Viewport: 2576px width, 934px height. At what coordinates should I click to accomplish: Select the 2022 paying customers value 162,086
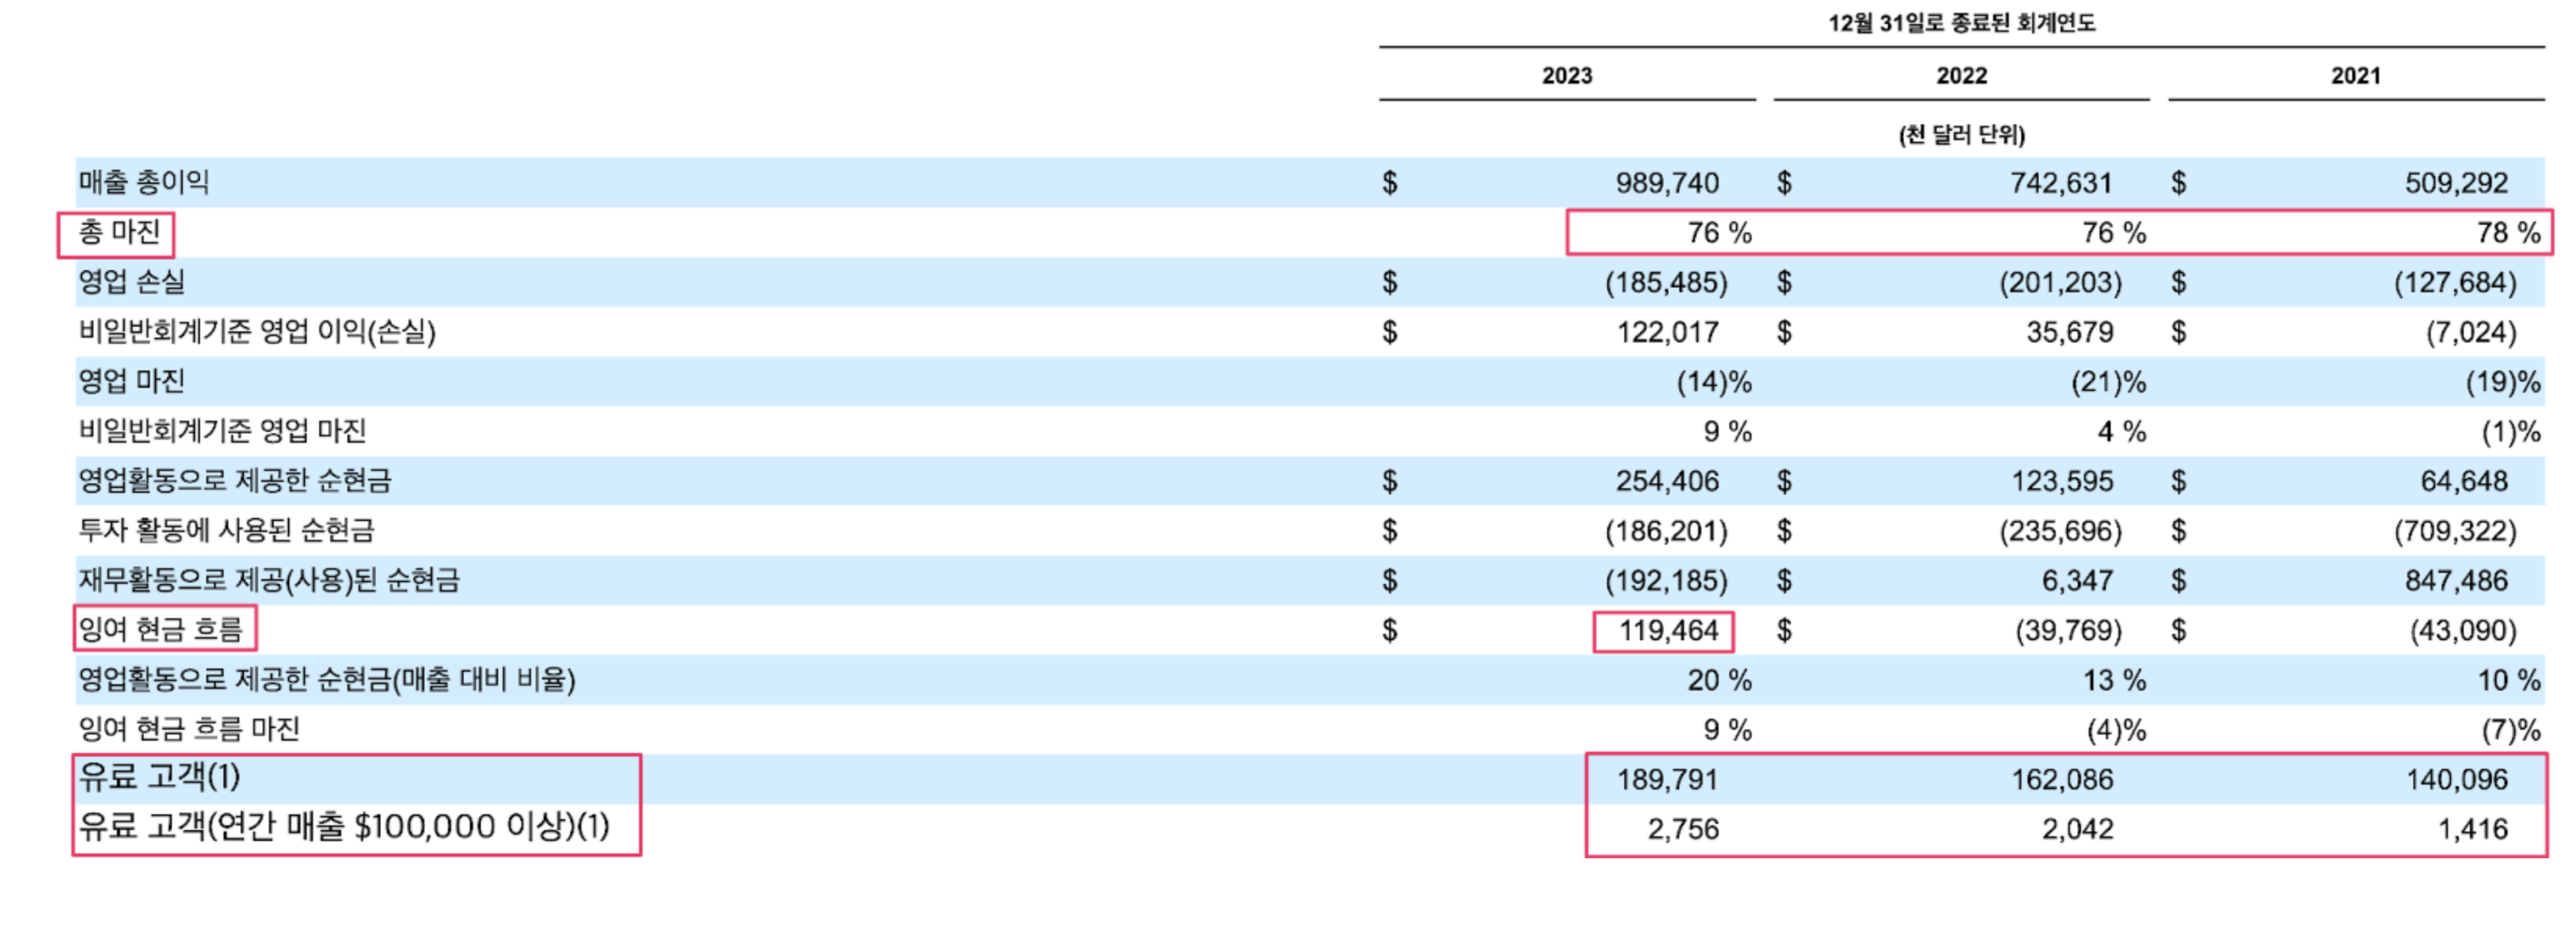[x=2062, y=780]
